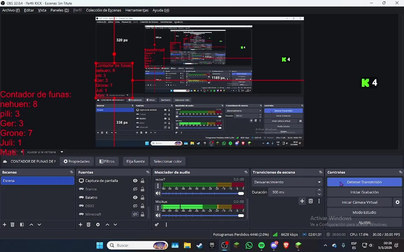Move source down in Fuentes list

click(115, 224)
